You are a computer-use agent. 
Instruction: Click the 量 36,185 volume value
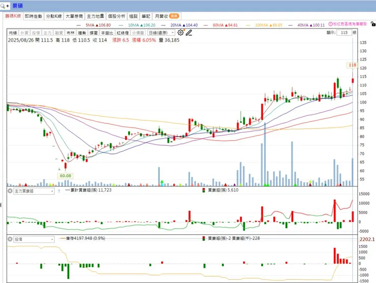click(169, 40)
